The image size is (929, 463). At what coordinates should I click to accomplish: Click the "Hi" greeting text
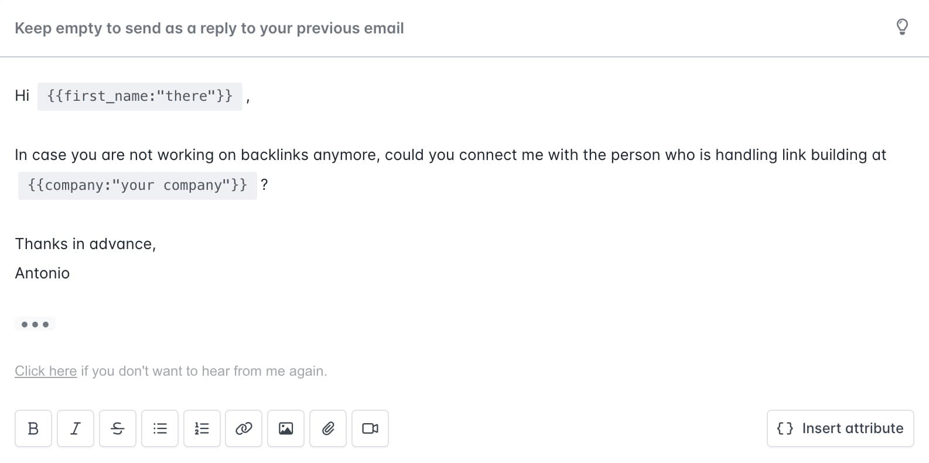pos(22,96)
